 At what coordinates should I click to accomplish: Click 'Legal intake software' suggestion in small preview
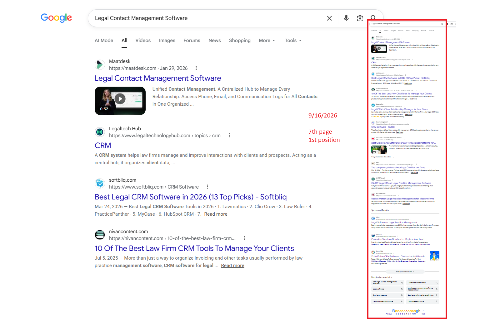423,301
